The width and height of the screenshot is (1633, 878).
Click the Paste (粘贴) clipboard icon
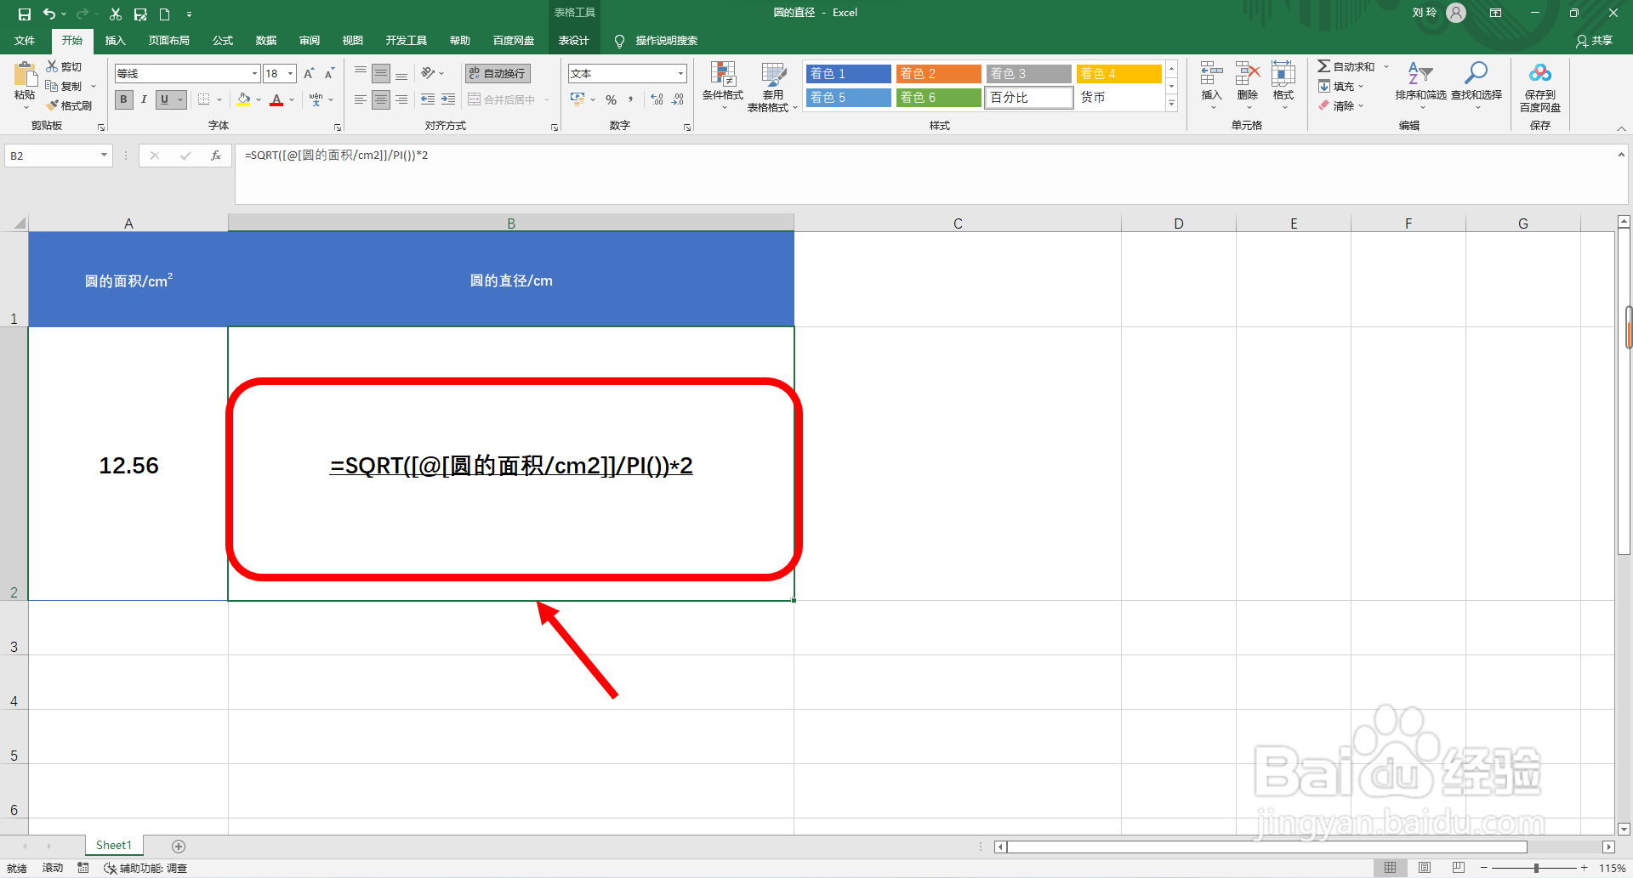click(25, 75)
